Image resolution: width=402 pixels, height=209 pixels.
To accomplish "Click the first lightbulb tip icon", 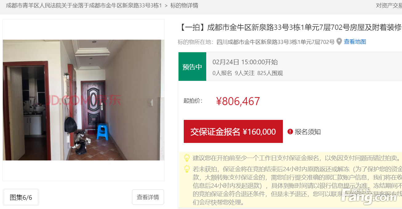I will [187, 158].
